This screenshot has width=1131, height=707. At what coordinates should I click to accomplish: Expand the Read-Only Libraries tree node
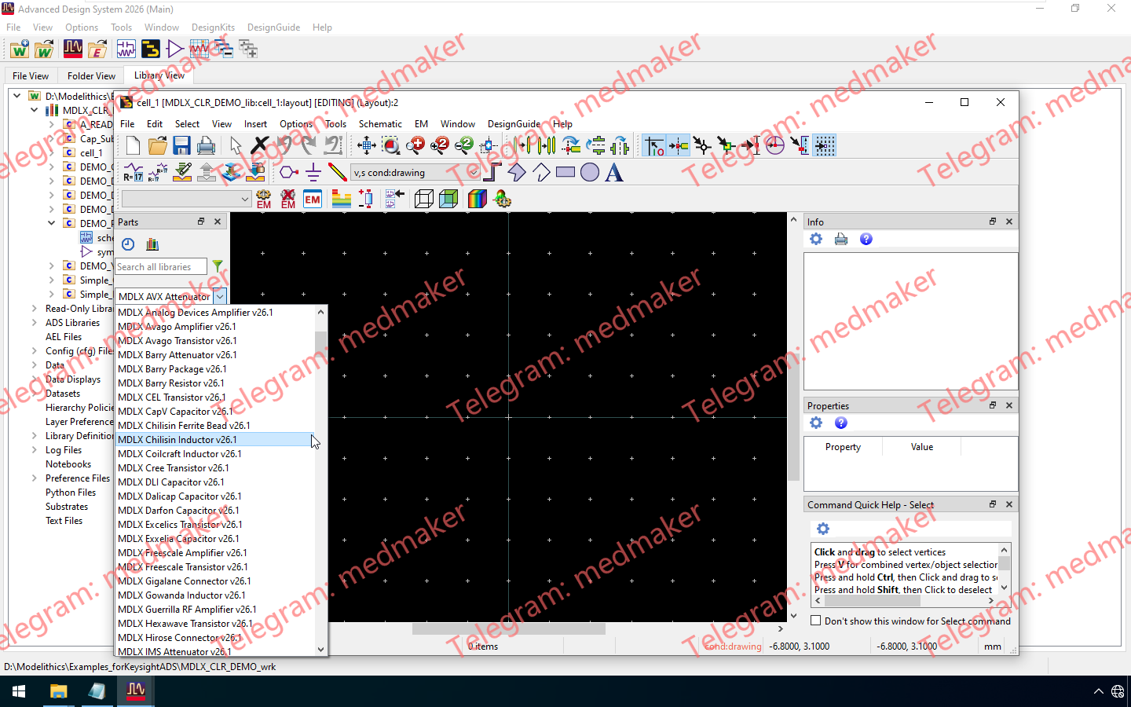(34, 309)
